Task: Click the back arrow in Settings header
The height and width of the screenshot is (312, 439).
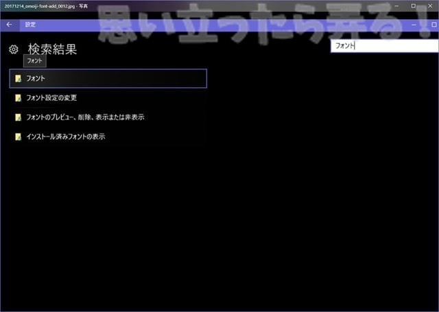Action: (9, 24)
